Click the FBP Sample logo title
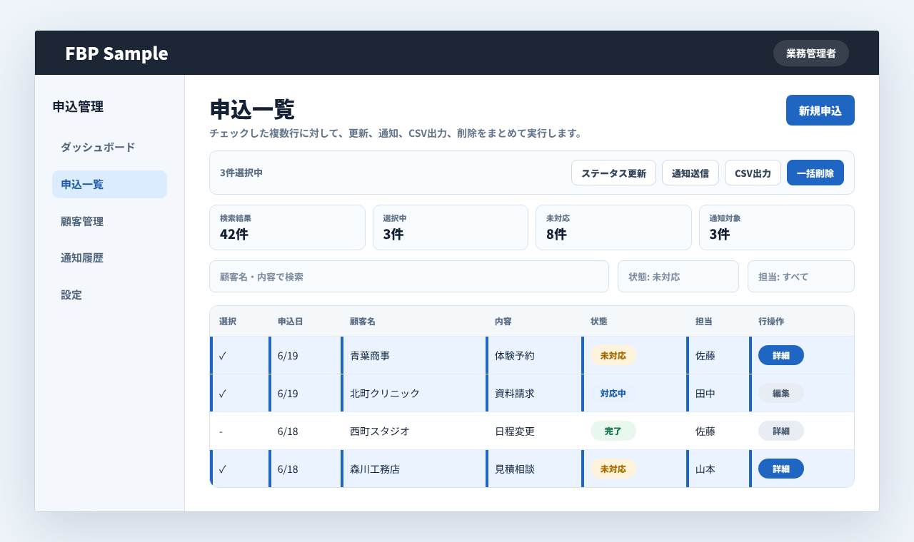The height and width of the screenshot is (542, 914). [116, 53]
